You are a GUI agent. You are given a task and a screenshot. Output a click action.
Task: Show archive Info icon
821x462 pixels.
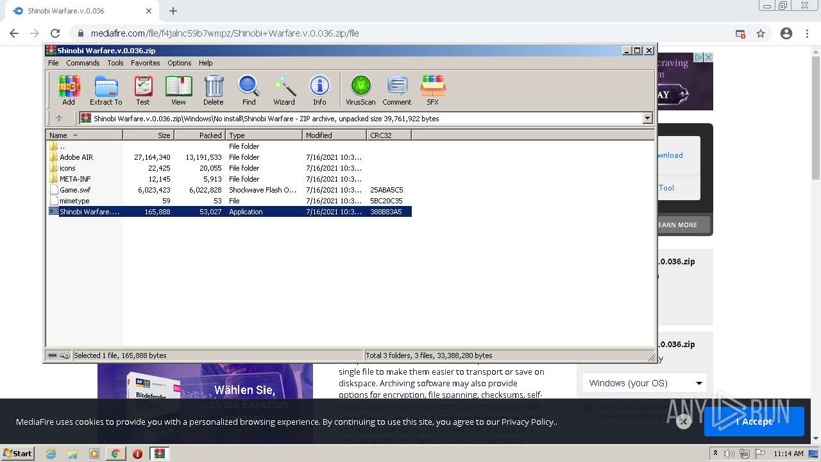click(x=319, y=90)
